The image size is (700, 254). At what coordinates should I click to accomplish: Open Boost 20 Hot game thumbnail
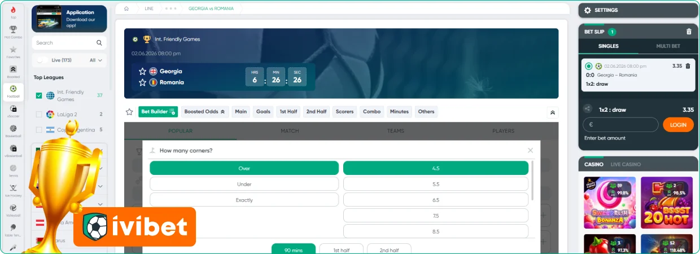tap(667, 203)
